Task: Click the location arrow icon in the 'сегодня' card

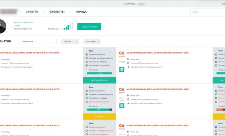Action: coord(128,67)
